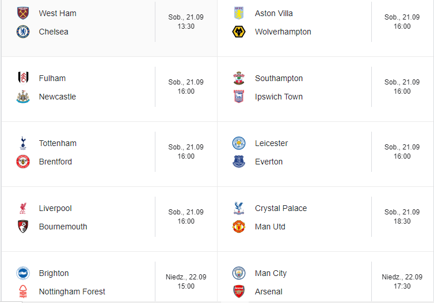Click the West Ham club crest
The width and height of the screenshot is (434, 303).
click(x=23, y=13)
